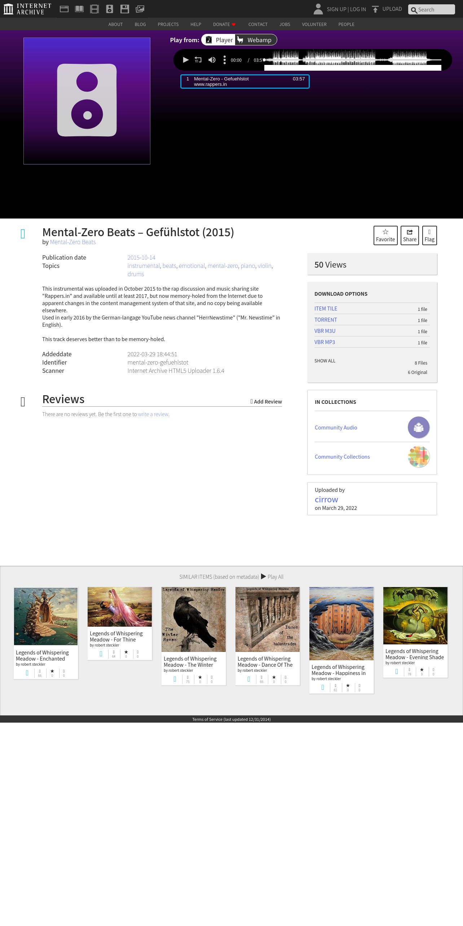
Task: Switch playback source to Webamp
Action: [x=254, y=40]
